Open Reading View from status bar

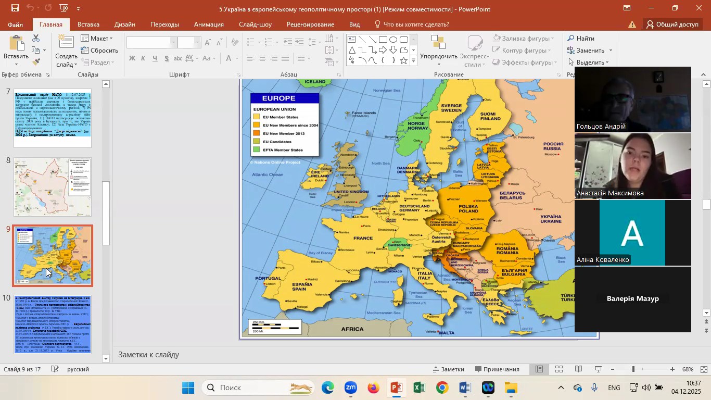578,369
